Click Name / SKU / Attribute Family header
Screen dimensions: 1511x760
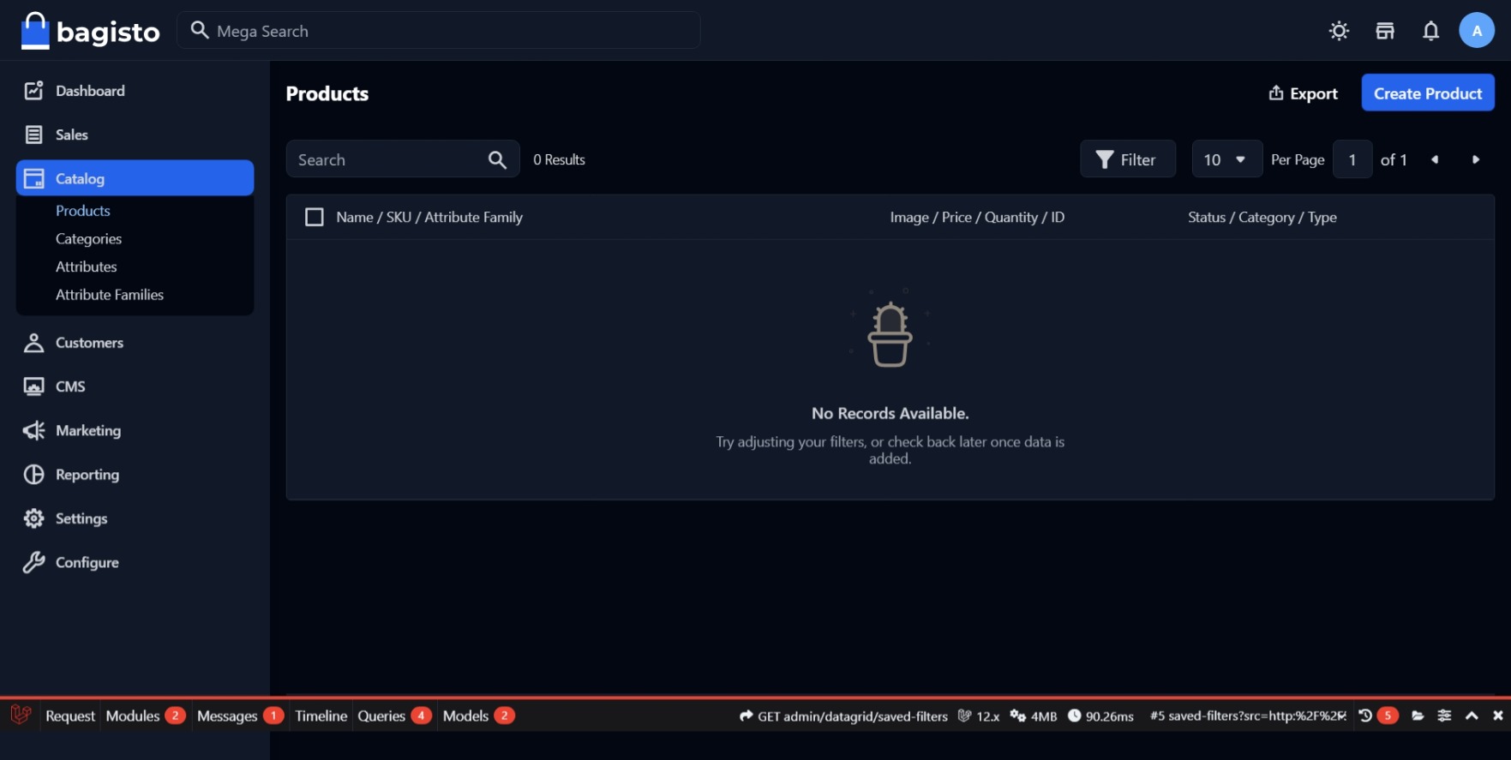pyautogui.click(x=429, y=218)
